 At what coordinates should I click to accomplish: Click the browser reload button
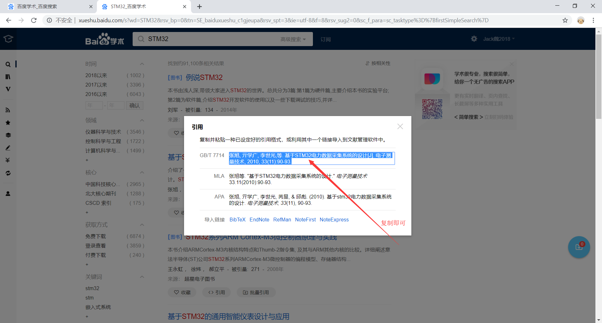click(x=34, y=20)
